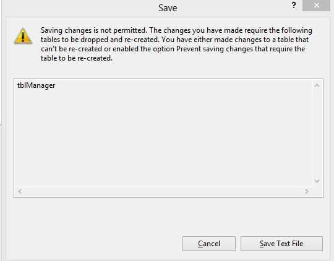Click the blank dialog area left of Cancel
This screenshot has height=261, width=334.
coord(94,244)
